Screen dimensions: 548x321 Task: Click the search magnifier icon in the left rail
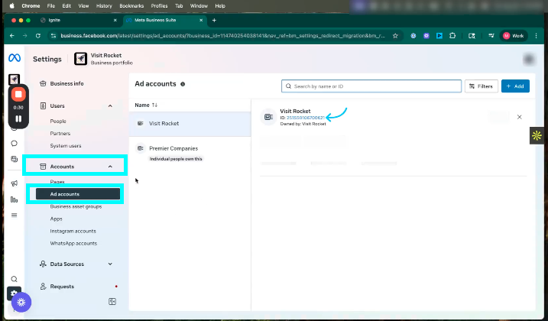tap(14, 279)
